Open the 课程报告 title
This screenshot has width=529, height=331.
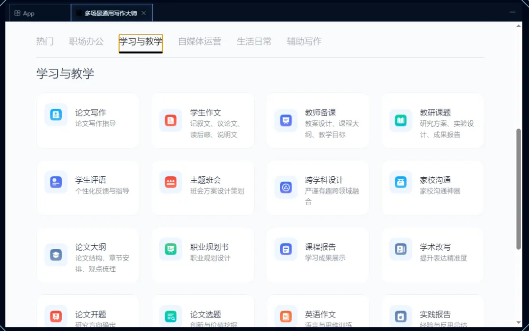[x=320, y=247]
